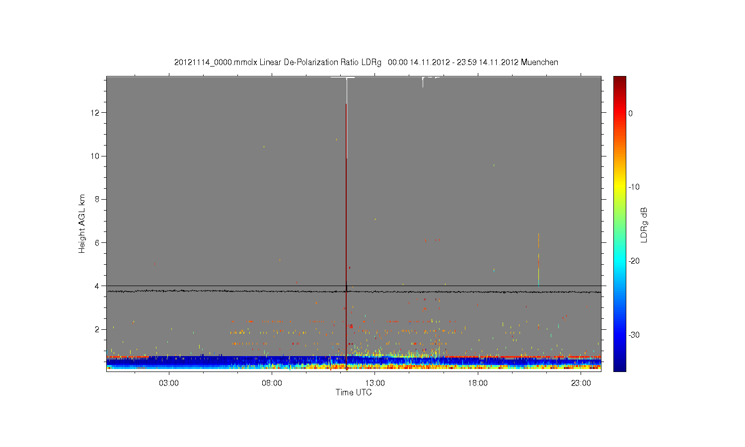Click the colorbar value 0
The width and height of the screenshot is (745, 447).
pyautogui.click(x=630, y=113)
